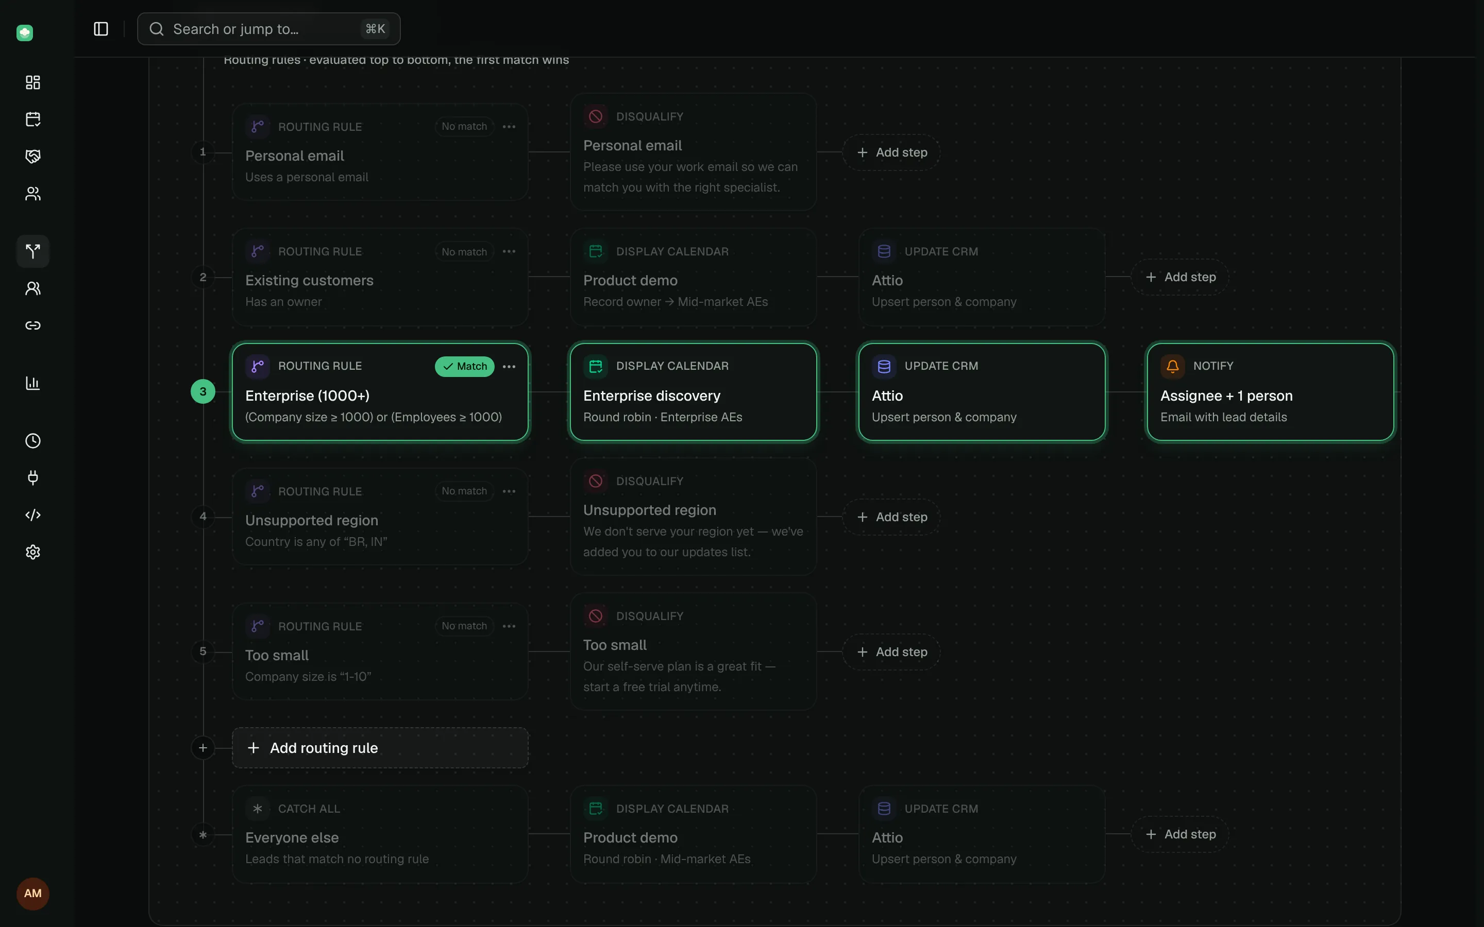Viewport: 1484px width, 927px height.
Task: Open options menu for Existing customers rule
Action: [x=509, y=251]
